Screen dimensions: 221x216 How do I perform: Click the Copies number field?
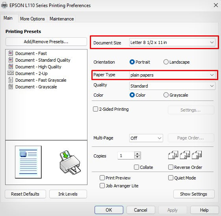tap(126, 156)
